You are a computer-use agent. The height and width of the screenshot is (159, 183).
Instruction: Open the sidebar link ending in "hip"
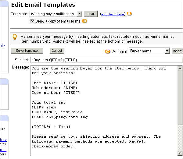2,45
